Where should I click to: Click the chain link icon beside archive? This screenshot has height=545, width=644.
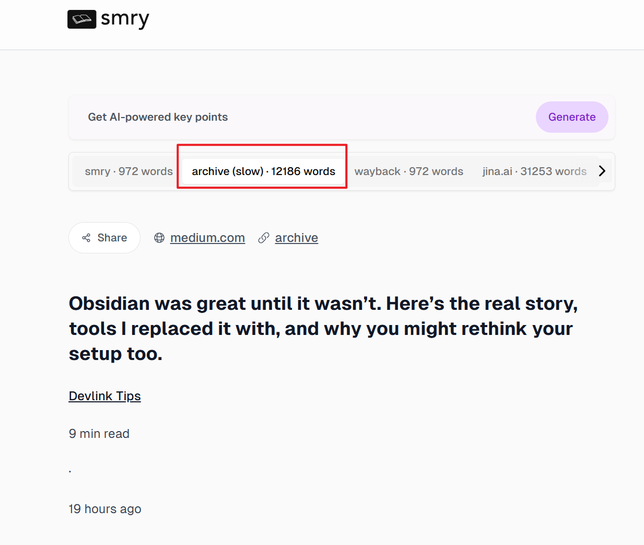[x=264, y=238]
